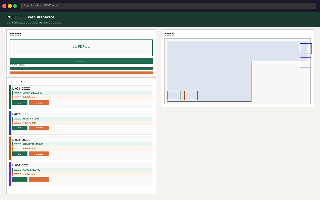Click the green 100% progress bar
This screenshot has height=200, width=320.
(81, 69)
